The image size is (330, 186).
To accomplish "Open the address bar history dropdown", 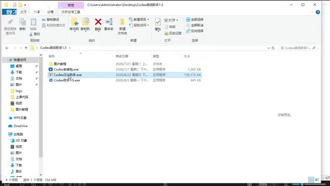I will pyautogui.click(x=268, y=48).
